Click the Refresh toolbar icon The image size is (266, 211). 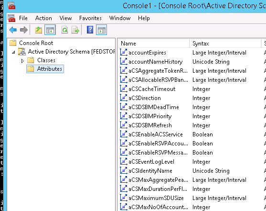pyautogui.click(x=64, y=30)
